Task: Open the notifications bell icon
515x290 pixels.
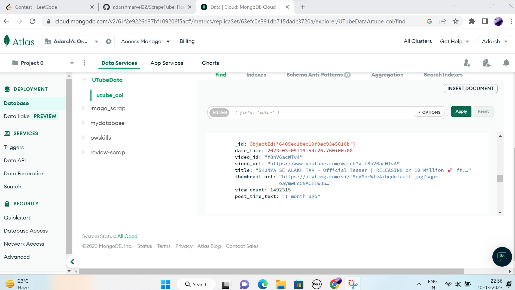Action: coord(506,63)
